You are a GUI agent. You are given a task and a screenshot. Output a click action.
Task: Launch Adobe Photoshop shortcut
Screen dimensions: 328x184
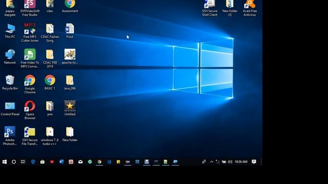pos(10,136)
